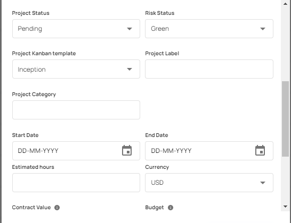Image resolution: width=291 pixels, height=223 pixels.
Task: Open the Currency dropdown showing USD
Action: [209, 183]
